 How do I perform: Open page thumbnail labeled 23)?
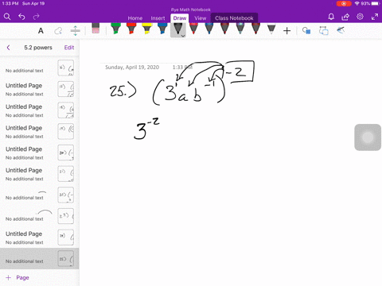point(66,216)
